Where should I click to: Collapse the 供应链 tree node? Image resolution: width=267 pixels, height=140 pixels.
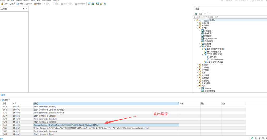(197, 28)
